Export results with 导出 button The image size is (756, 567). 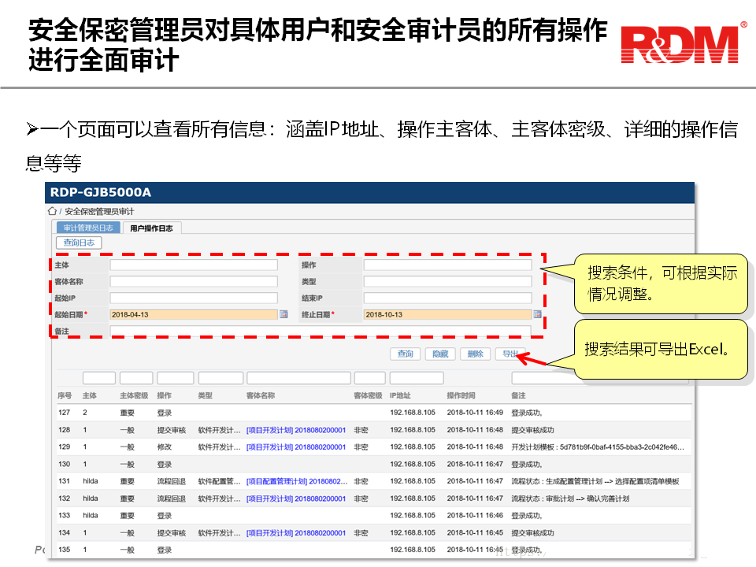tap(510, 354)
